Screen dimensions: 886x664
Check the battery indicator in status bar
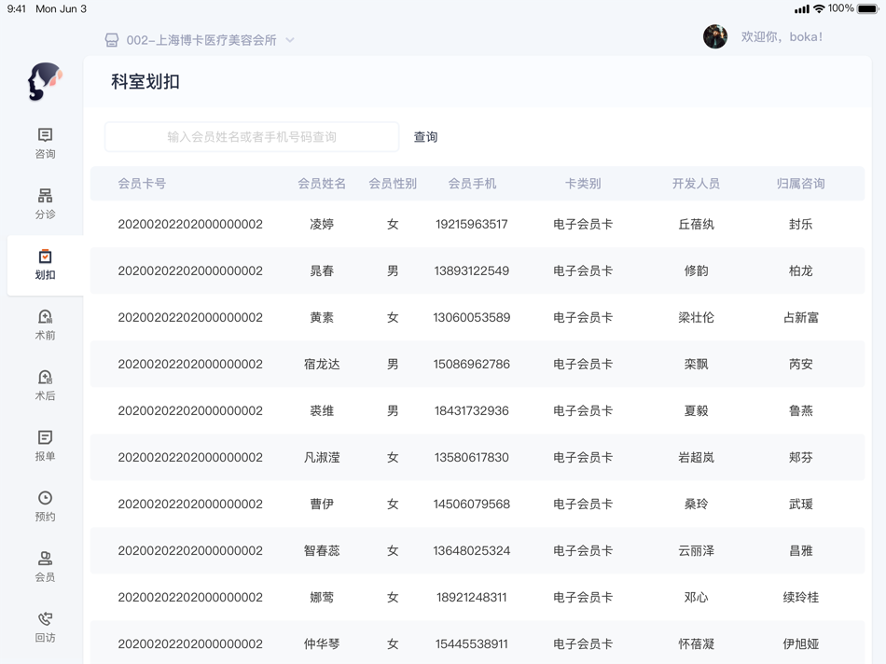pyautogui.click(x=868, y=9)
